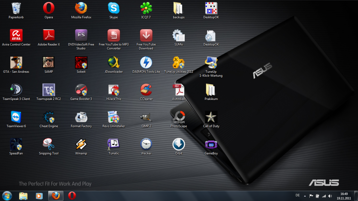Open the Windows Start menu

(x=7, y=195)
